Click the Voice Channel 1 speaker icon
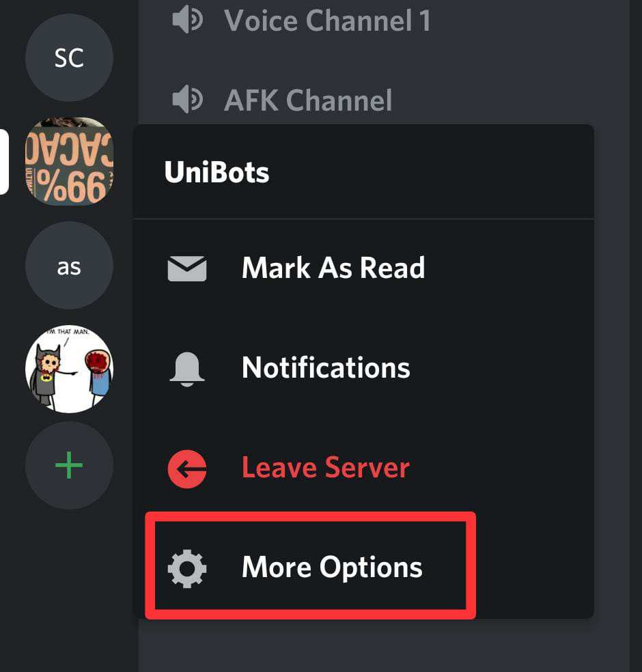The height and width of the screenshot is (672, 642). tap(187, 20)
